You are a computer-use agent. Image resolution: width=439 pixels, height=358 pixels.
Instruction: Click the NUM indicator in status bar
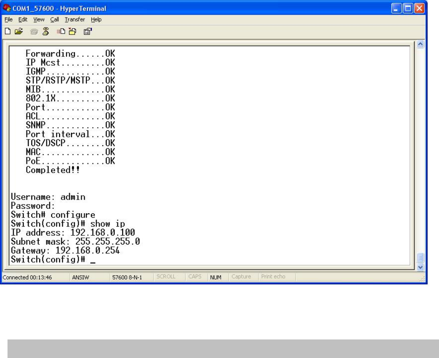216,277
